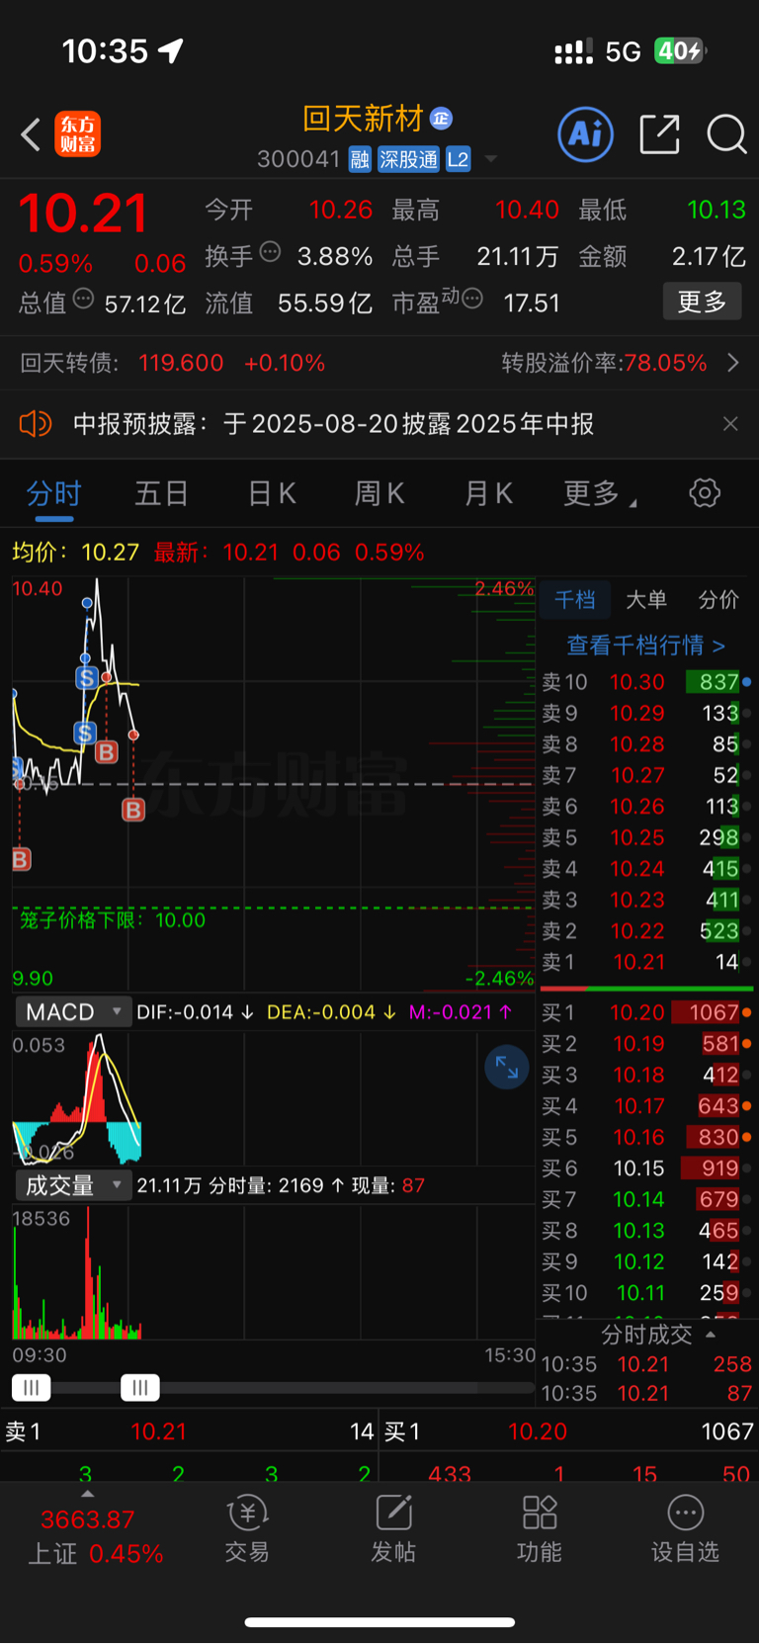Expand stock title dropdown arrow
Image resolution: width=759 pixels, height=1644 pixels.
point(491,159)
